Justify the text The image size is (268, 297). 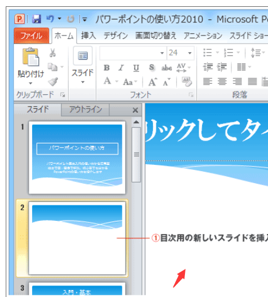[x=252, y=81]
